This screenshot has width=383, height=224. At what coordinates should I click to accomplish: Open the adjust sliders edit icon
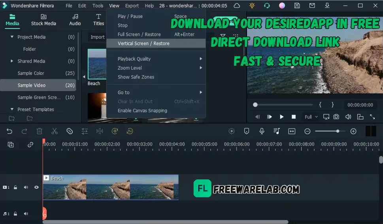(85, 131)
